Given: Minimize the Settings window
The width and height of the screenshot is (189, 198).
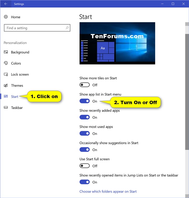Looking at the screenshot, I should [162, 4].
